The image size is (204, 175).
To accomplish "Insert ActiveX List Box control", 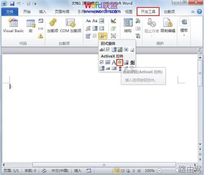I will [x=114, y=68].
